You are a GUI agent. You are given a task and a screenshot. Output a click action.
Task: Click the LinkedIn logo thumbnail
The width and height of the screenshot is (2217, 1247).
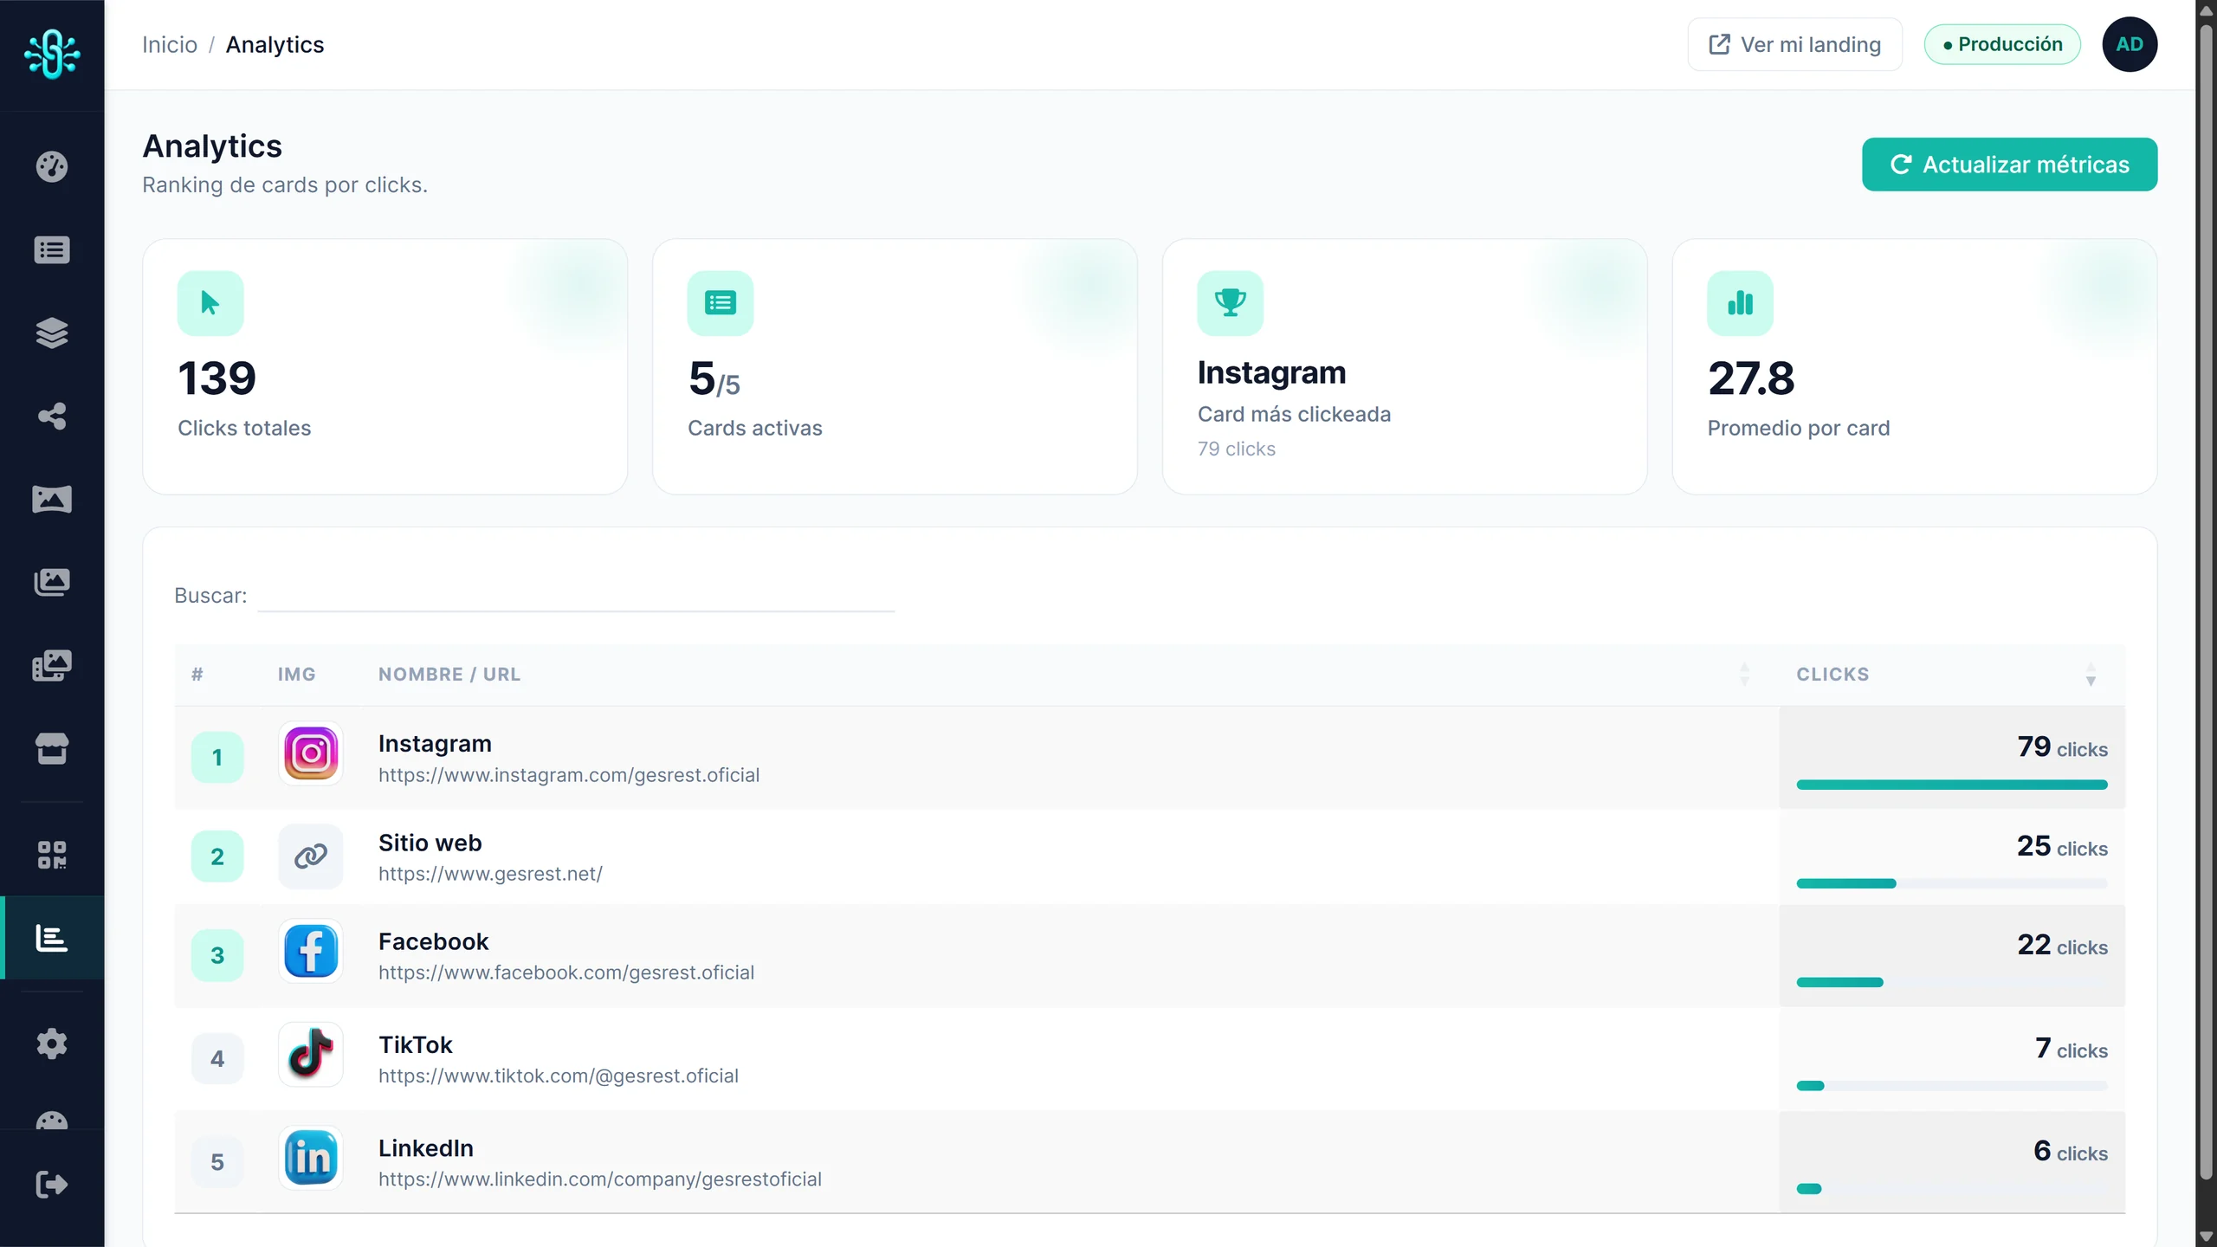pyautogui.click(x=311, y=1158)
